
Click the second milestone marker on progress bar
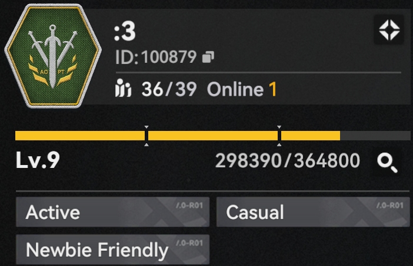pos(279,136)
